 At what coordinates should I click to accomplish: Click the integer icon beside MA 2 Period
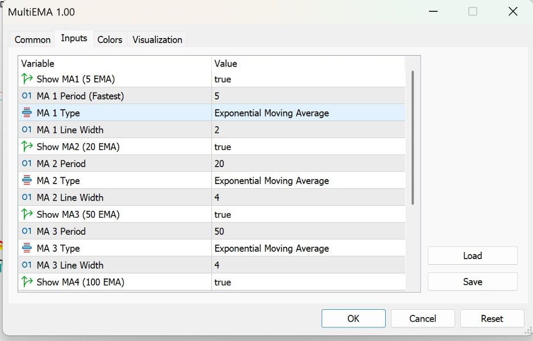tap(27, 163)
